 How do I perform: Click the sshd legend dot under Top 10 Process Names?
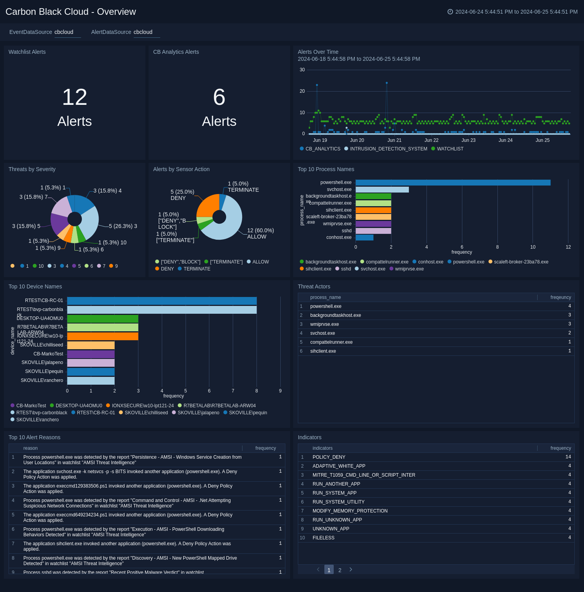click(x=338, y=269)
